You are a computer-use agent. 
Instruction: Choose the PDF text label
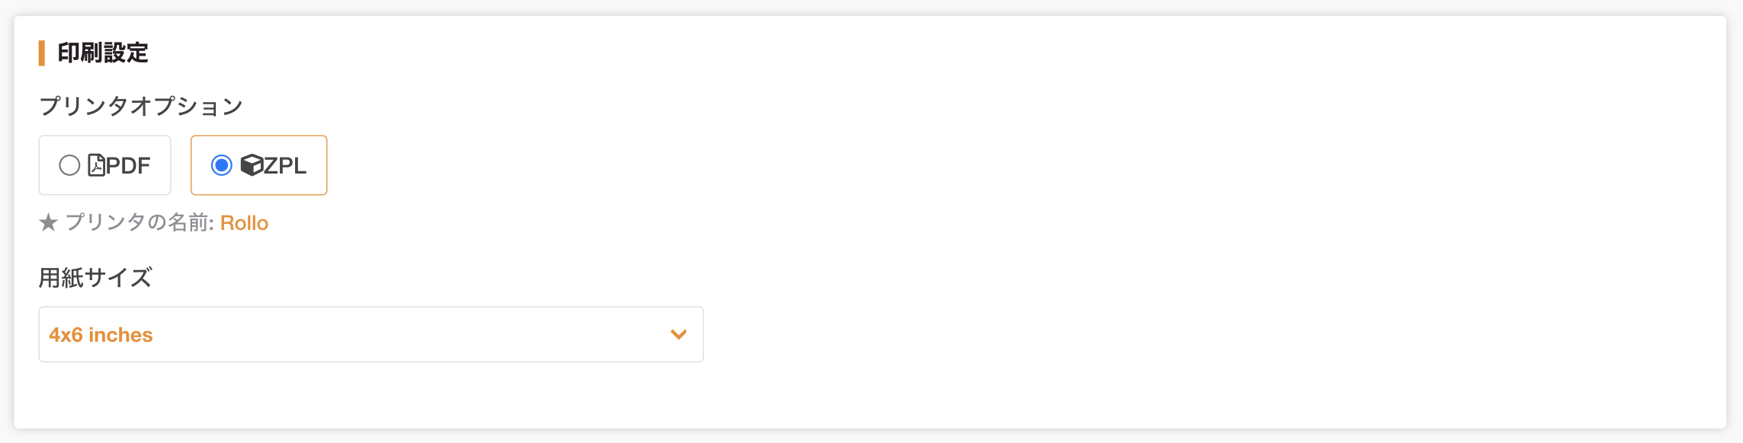[128, 165]
